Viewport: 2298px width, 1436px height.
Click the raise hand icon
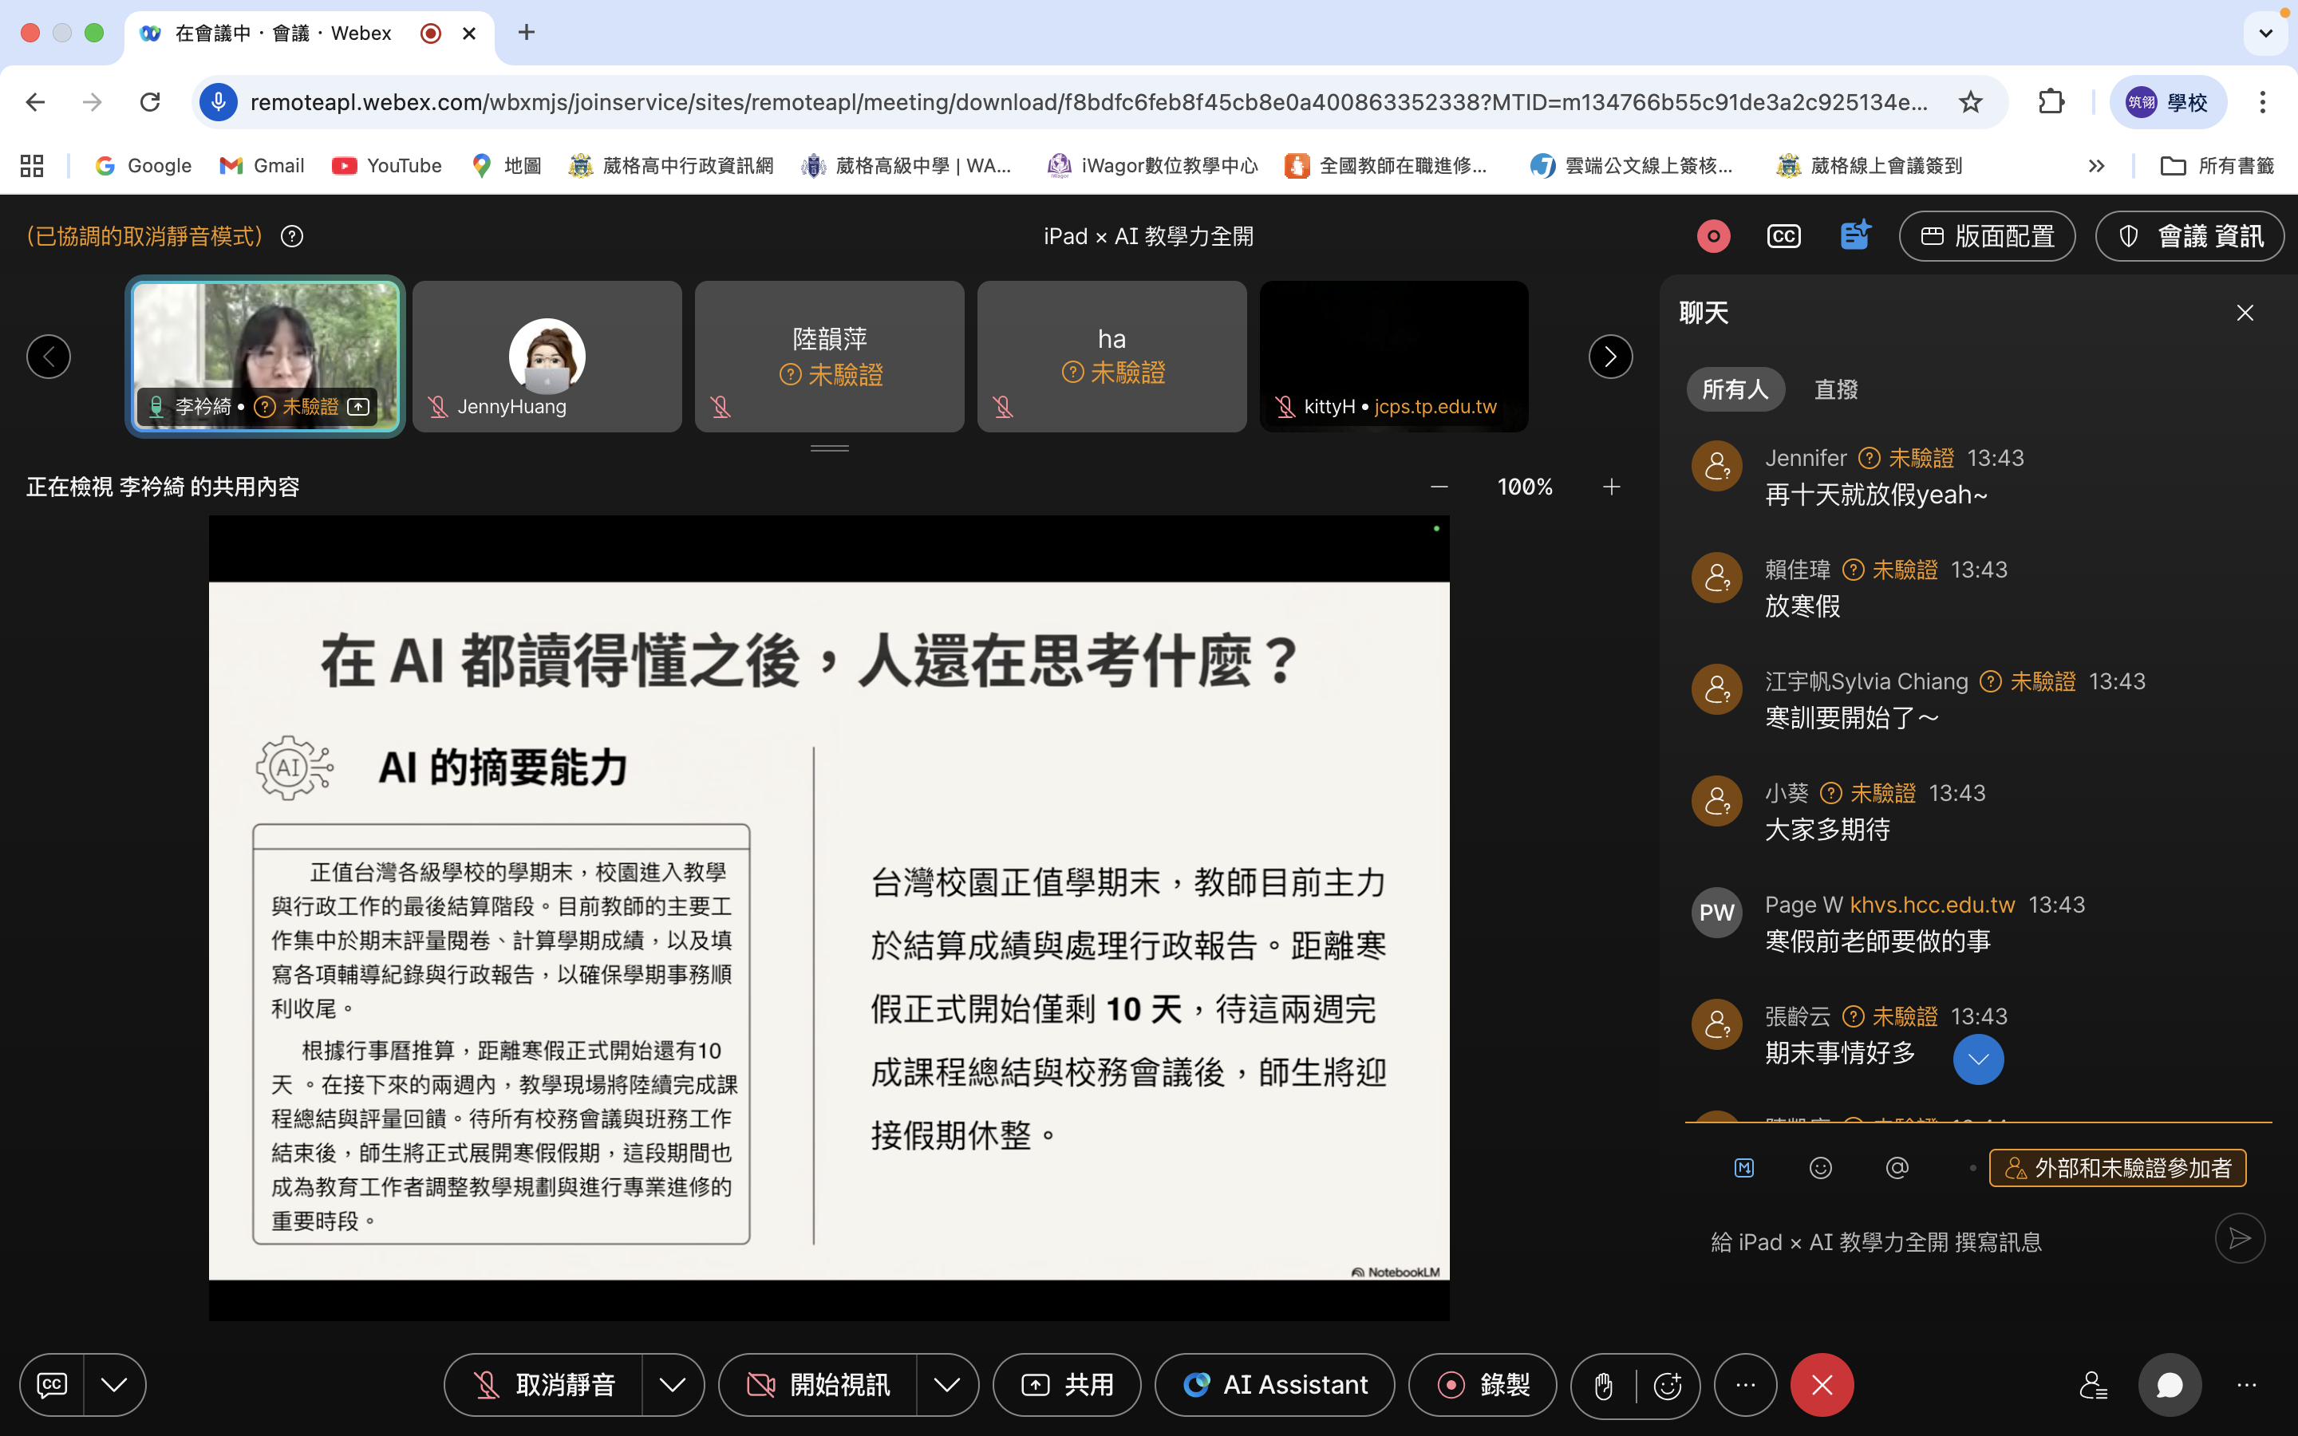click(1603, 1386)
